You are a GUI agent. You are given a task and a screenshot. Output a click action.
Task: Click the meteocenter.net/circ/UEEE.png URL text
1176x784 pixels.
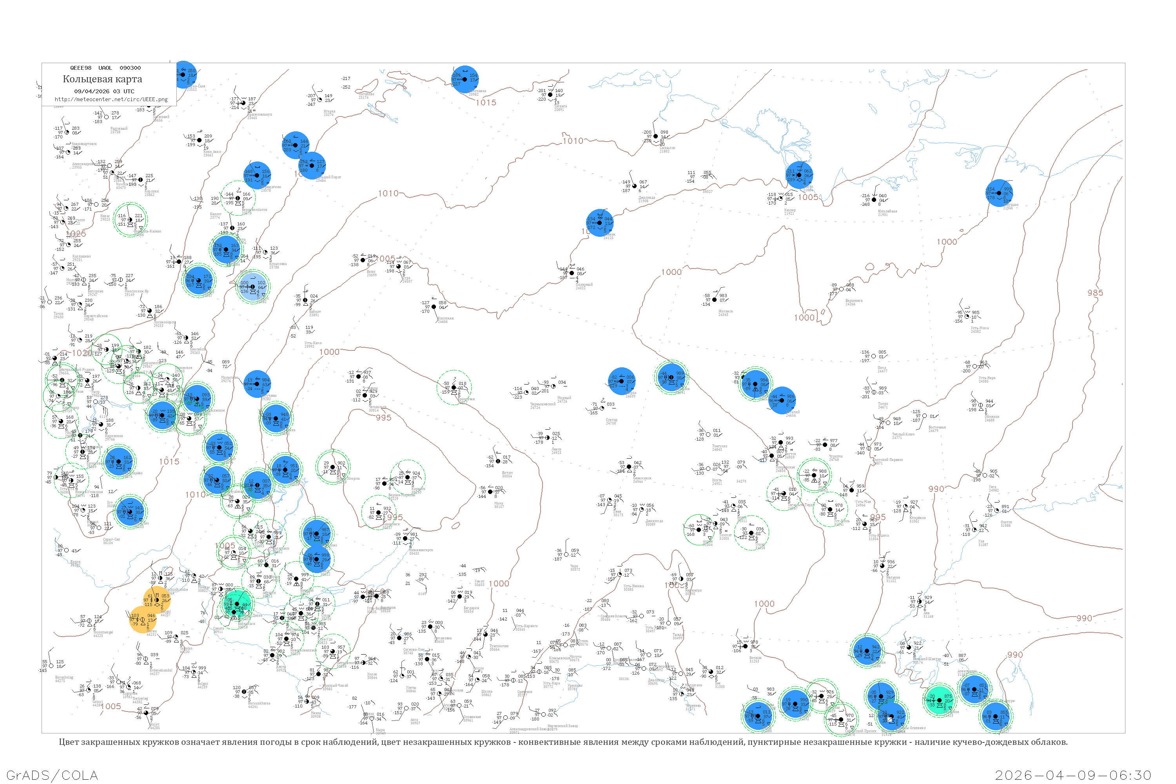click(111, 100)
